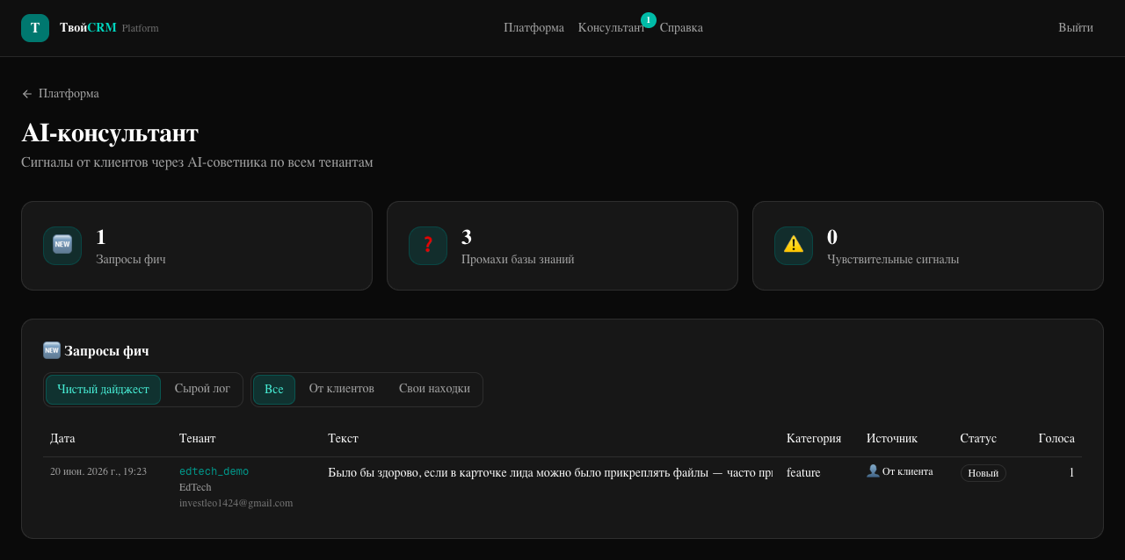
Task: Click the Источник column header
Action: 892,438
